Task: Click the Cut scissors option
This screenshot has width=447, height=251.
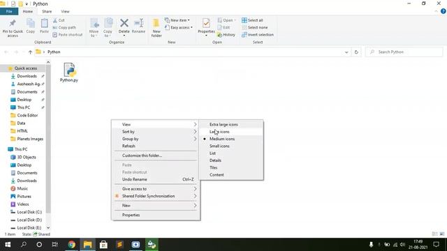Action: click(59, 20)
